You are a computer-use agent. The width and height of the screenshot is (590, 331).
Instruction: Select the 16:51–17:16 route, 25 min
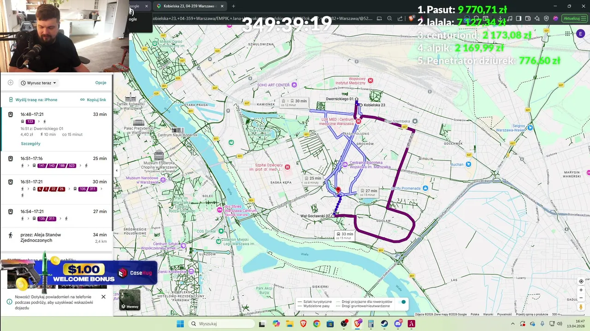pyautogui.click(x=57, y=162)
